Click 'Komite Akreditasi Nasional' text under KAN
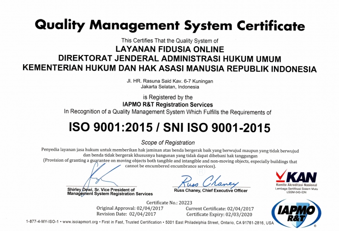Image resolution: width=339 pixels, height=231 pixels. tap(297, 185)
